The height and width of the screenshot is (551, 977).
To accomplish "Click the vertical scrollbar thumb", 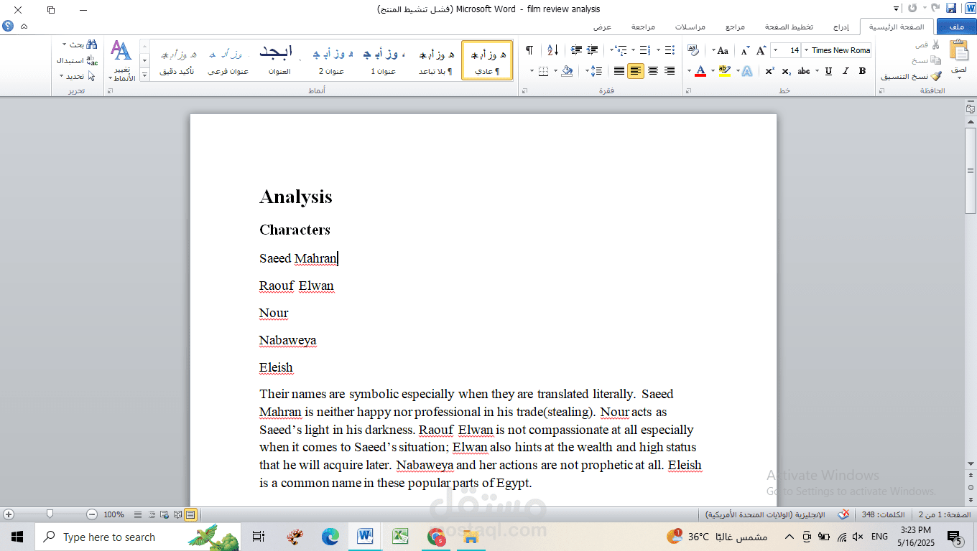I will 971,171.
